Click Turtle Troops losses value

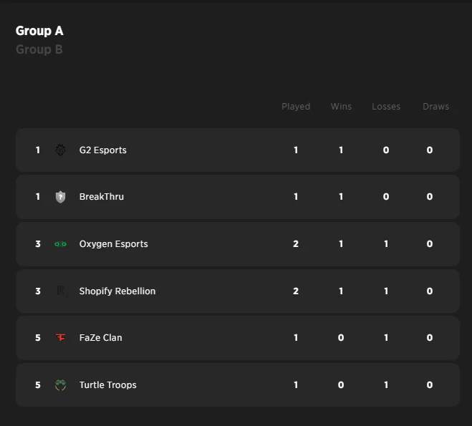point(386,385)
